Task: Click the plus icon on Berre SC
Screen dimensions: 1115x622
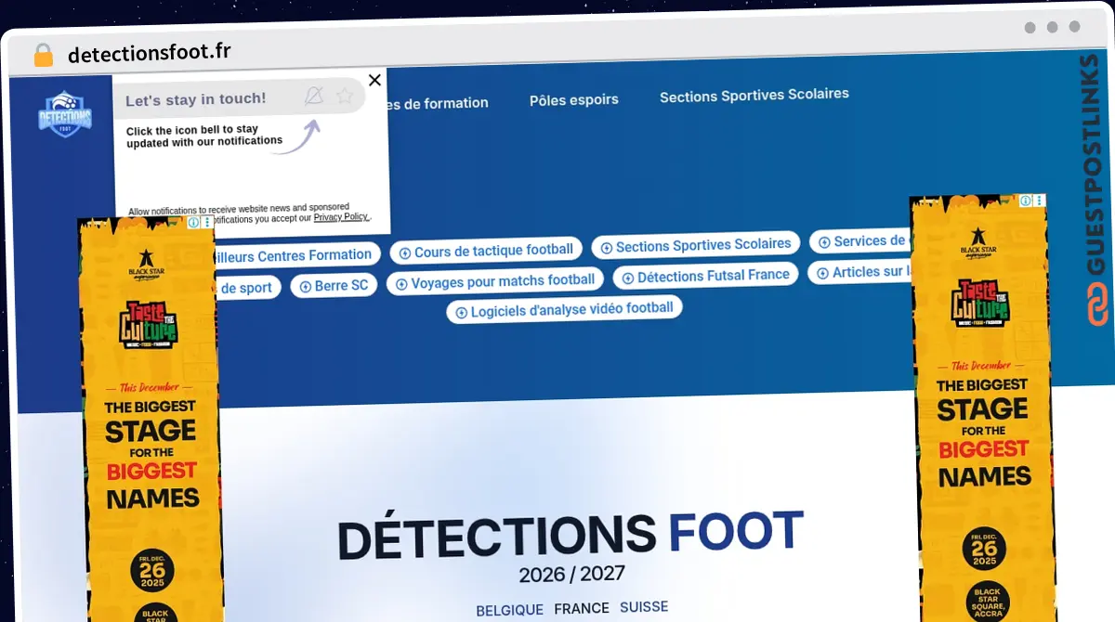Action: [306, 287]
